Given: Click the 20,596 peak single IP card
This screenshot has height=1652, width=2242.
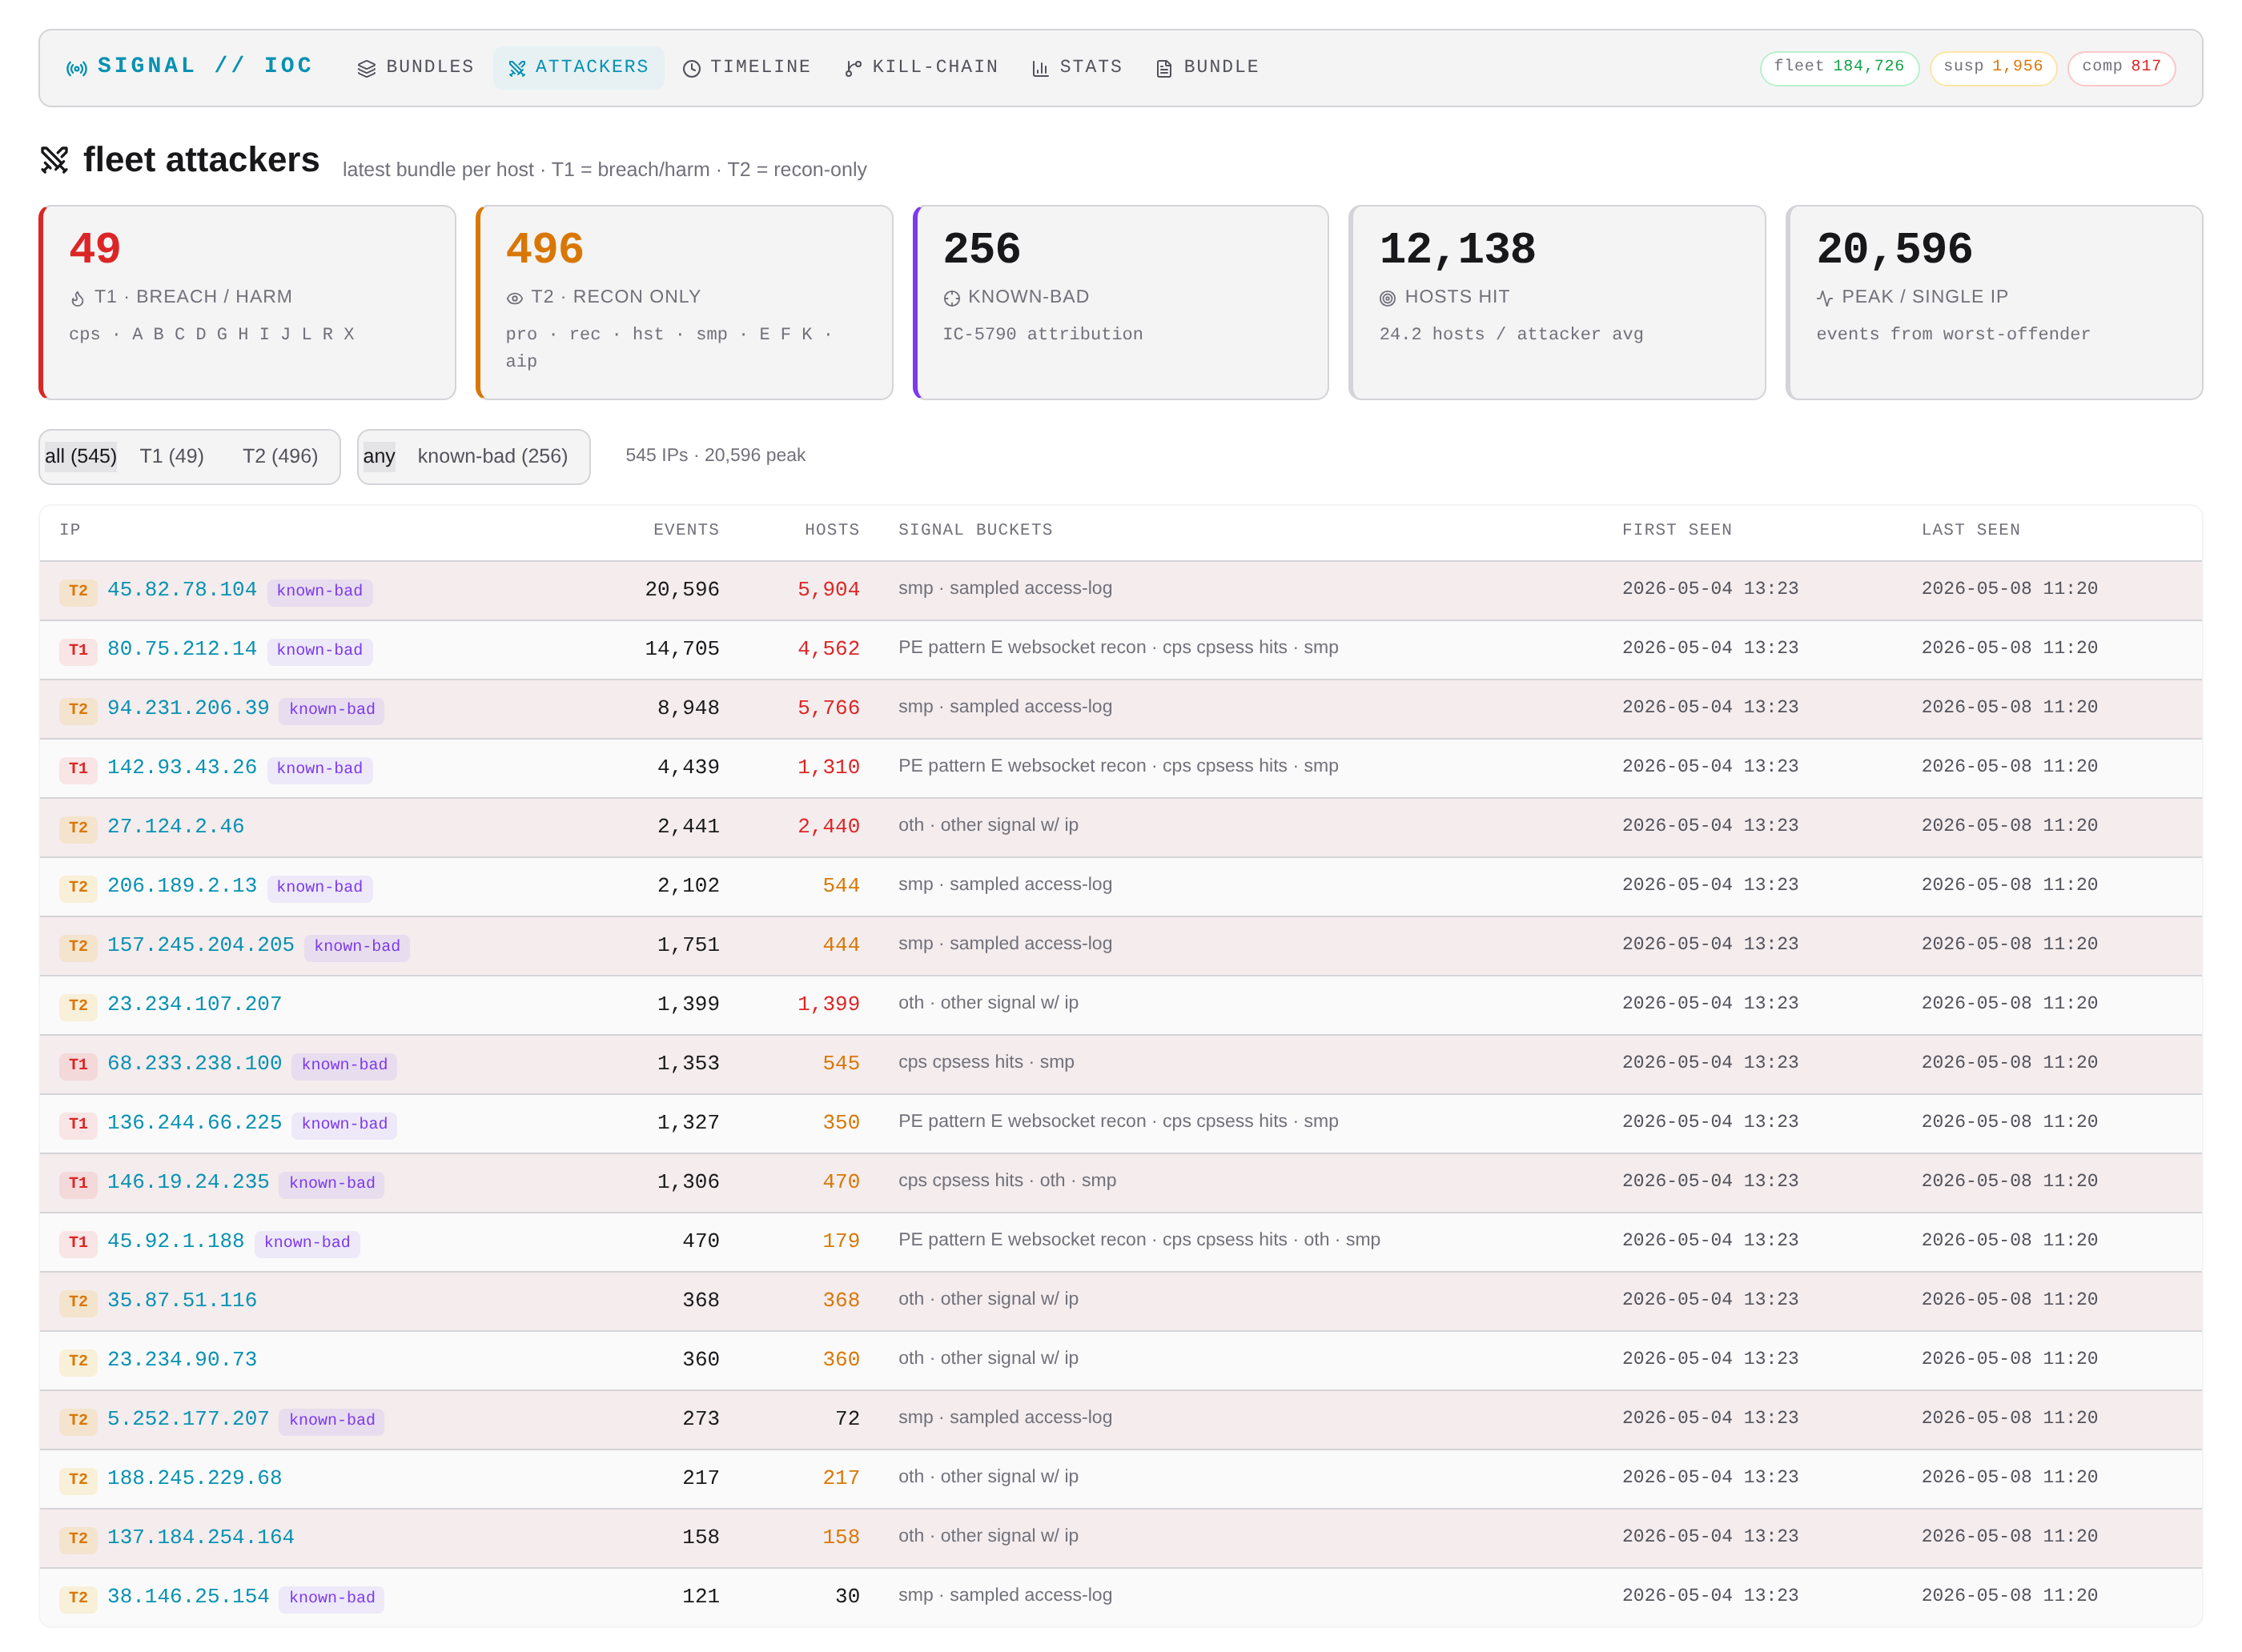Looking at the screenshot, I should (1994, 303).
